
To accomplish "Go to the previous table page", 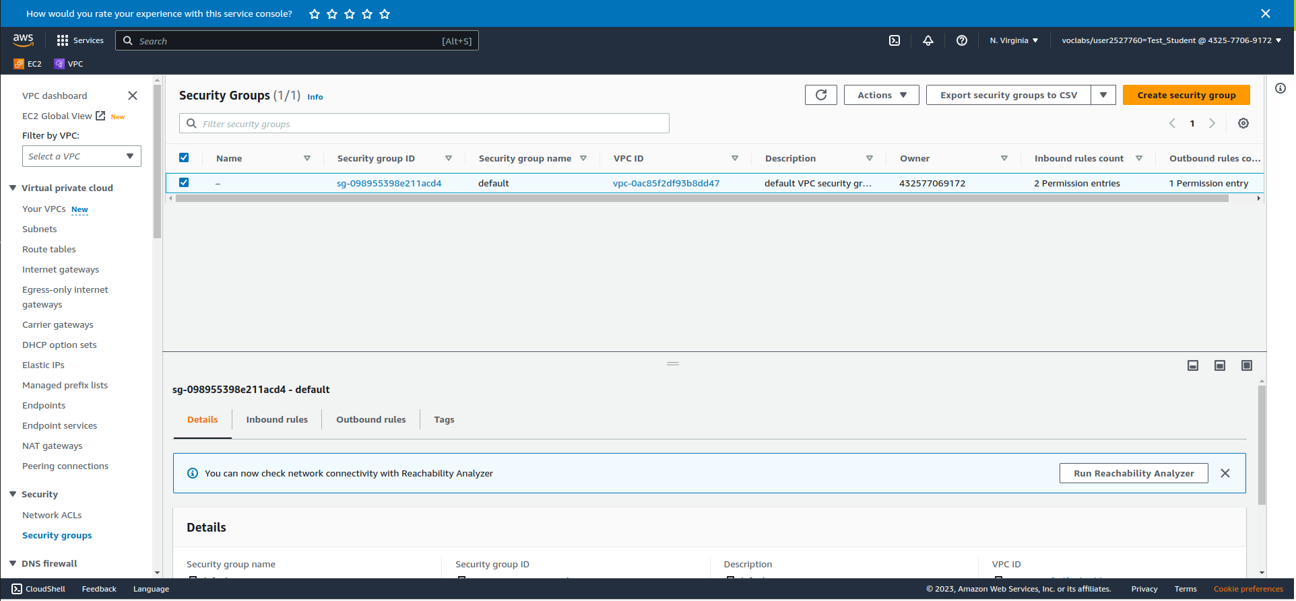I will click(1172, 123).
